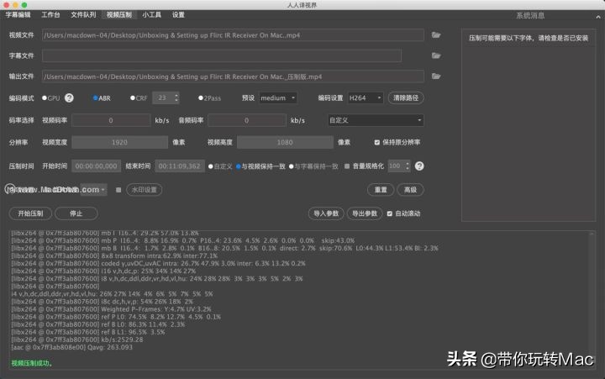Open the output file browse folder icon
The width and height of the screenshot is (605, 379).
click(436, 76)
